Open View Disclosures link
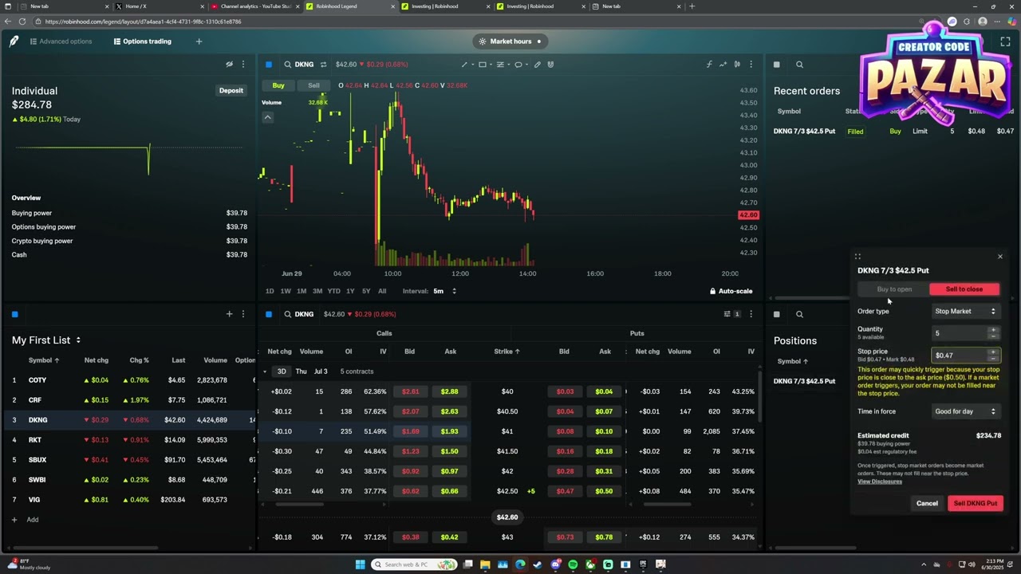 click(880, 482)
